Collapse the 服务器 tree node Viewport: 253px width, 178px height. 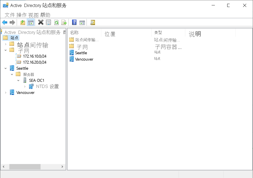[12, 74]
